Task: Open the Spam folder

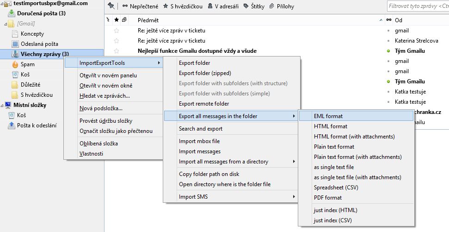Action: (27, 64)
